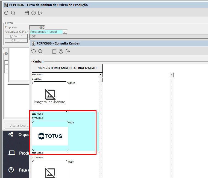The image size is (208, 178).
Task: Click share icon in dark sidebar
Action: click(11, 134)
